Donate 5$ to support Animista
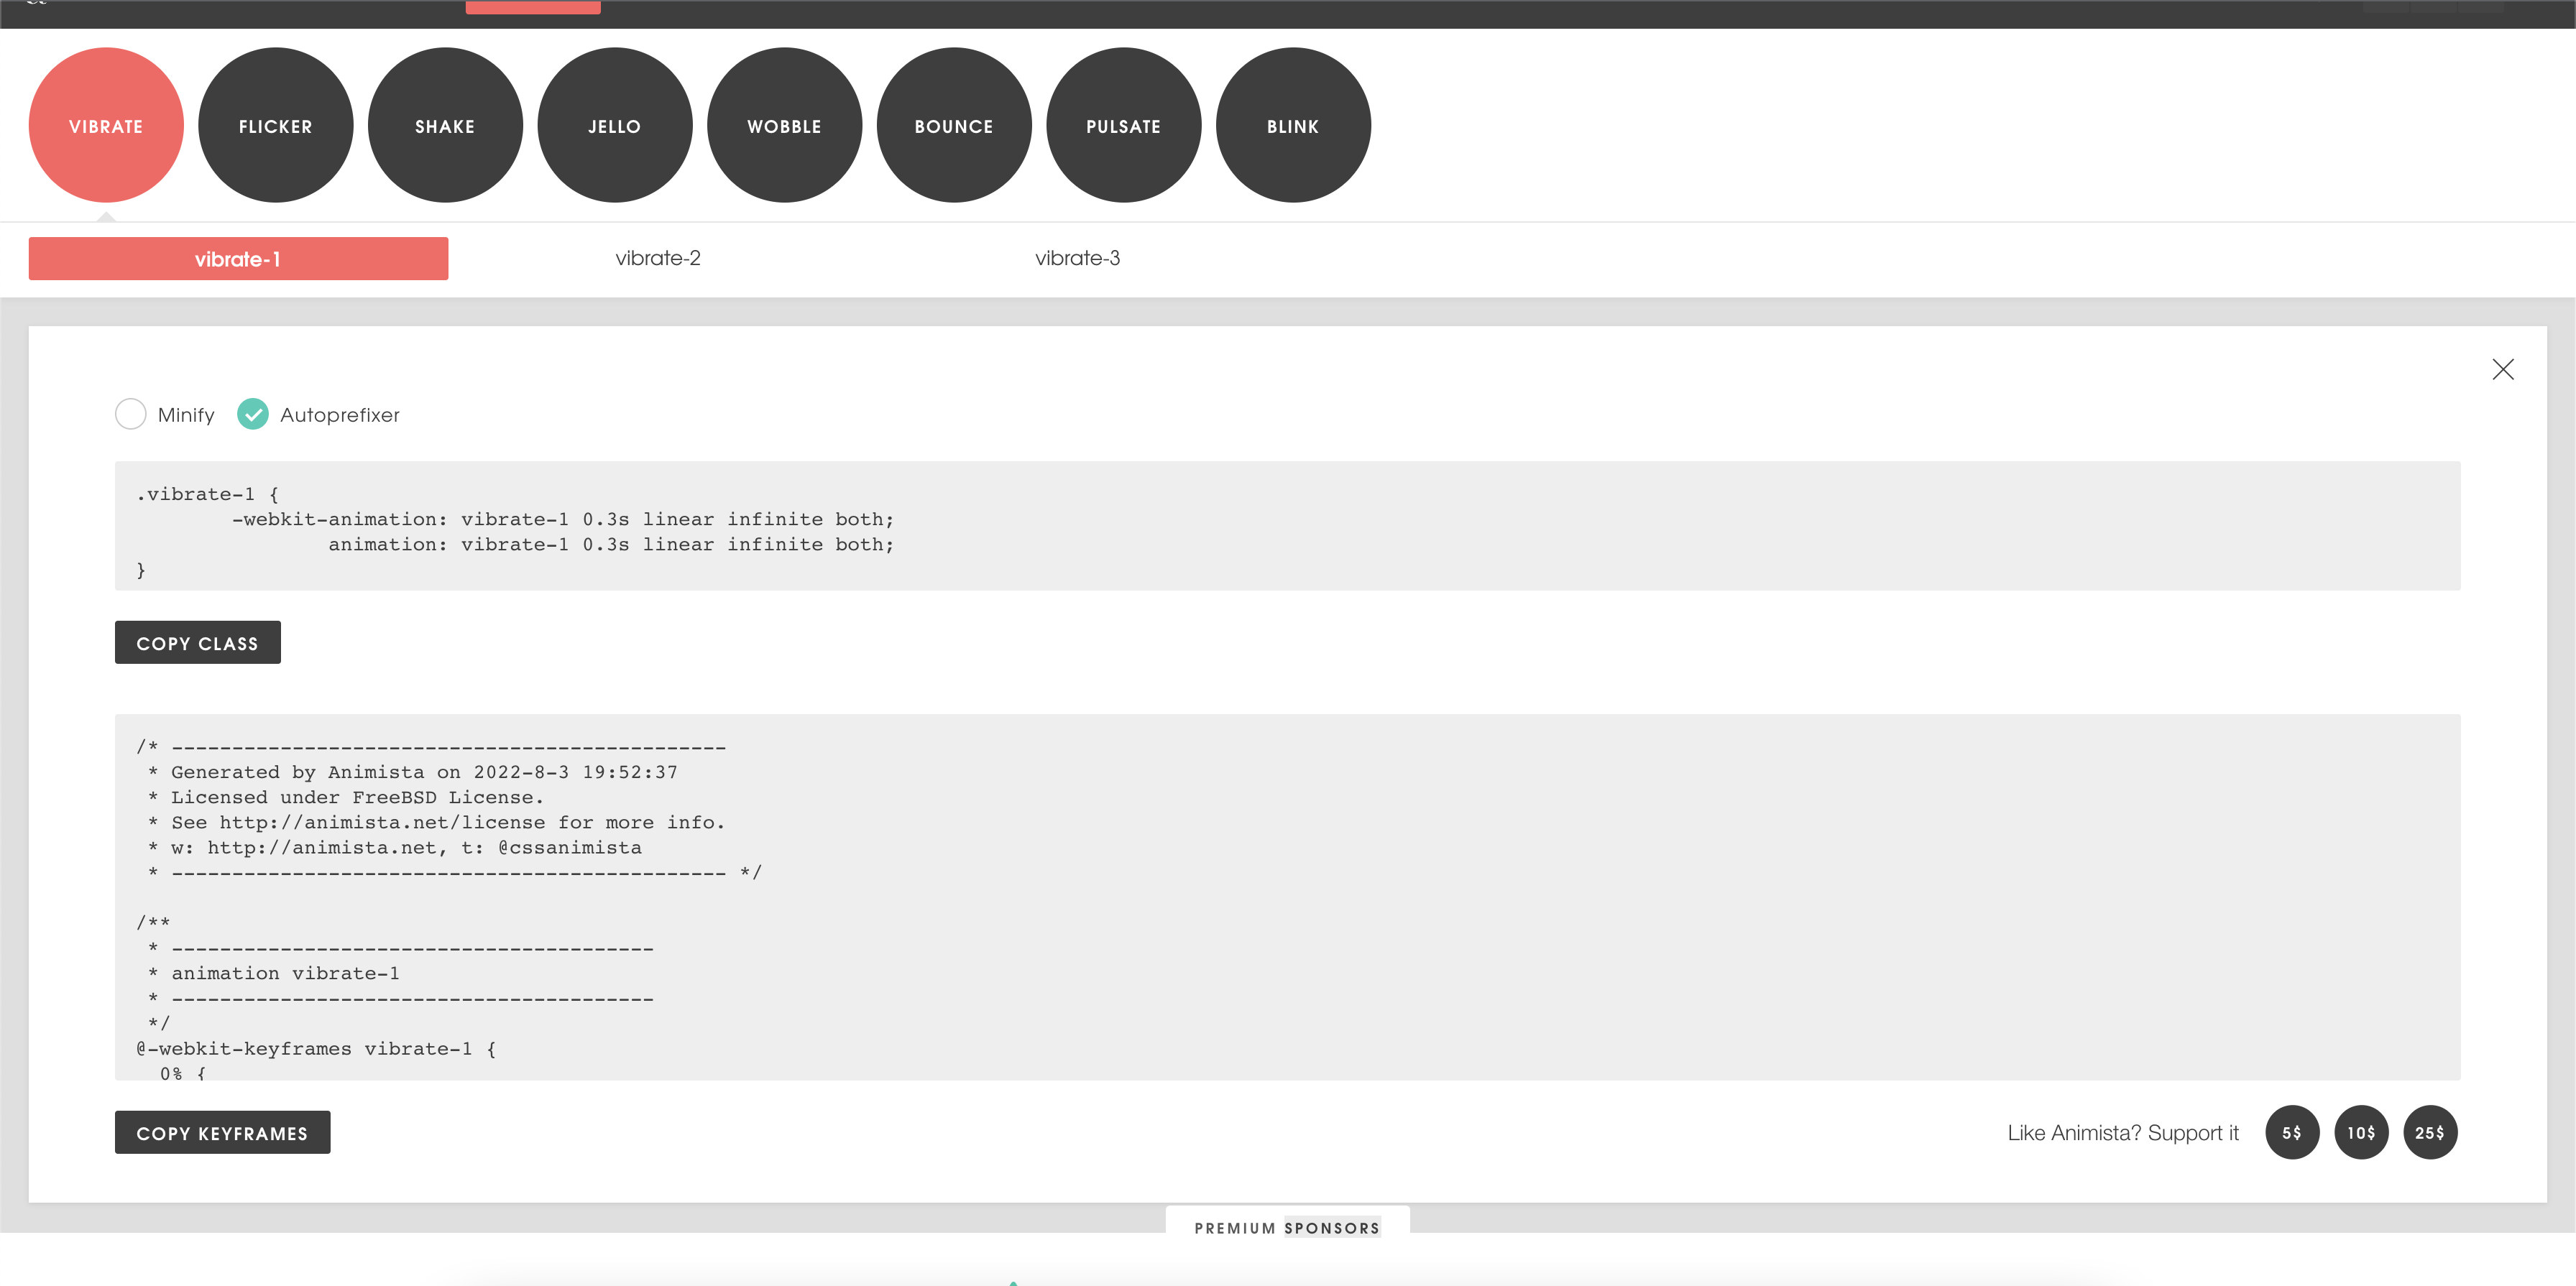 2291,1132
